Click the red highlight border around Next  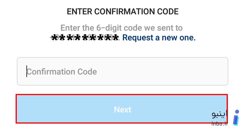122,109
